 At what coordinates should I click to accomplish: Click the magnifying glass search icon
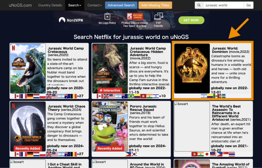pyautogui.click(x=199, y=5)
